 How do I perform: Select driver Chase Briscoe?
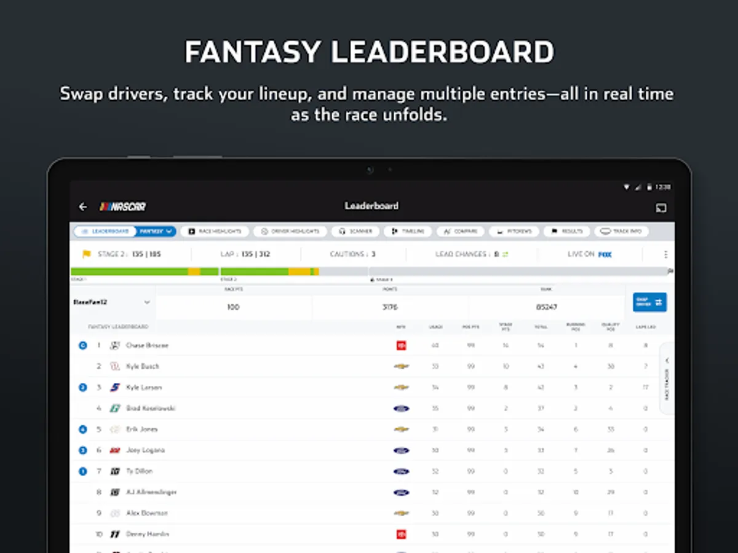147,345
